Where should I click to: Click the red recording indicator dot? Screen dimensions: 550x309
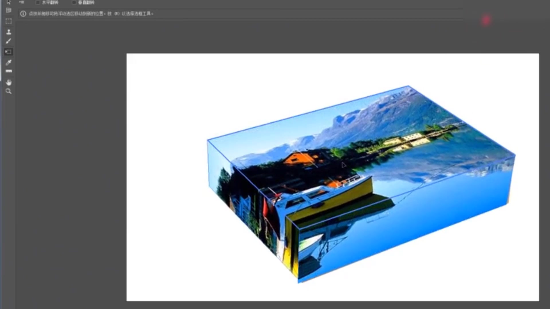(x=486, y=20)
